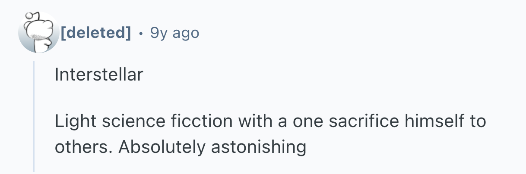The width and height of the screenshot is (526, 174).
Task: Click the "Interstellar" text in the comment
Action: (x=98, y=75)
